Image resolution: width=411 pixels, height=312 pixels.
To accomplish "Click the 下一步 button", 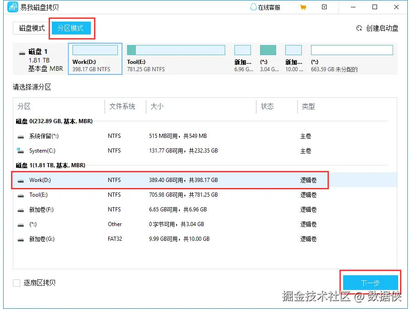I will (370, 282).
